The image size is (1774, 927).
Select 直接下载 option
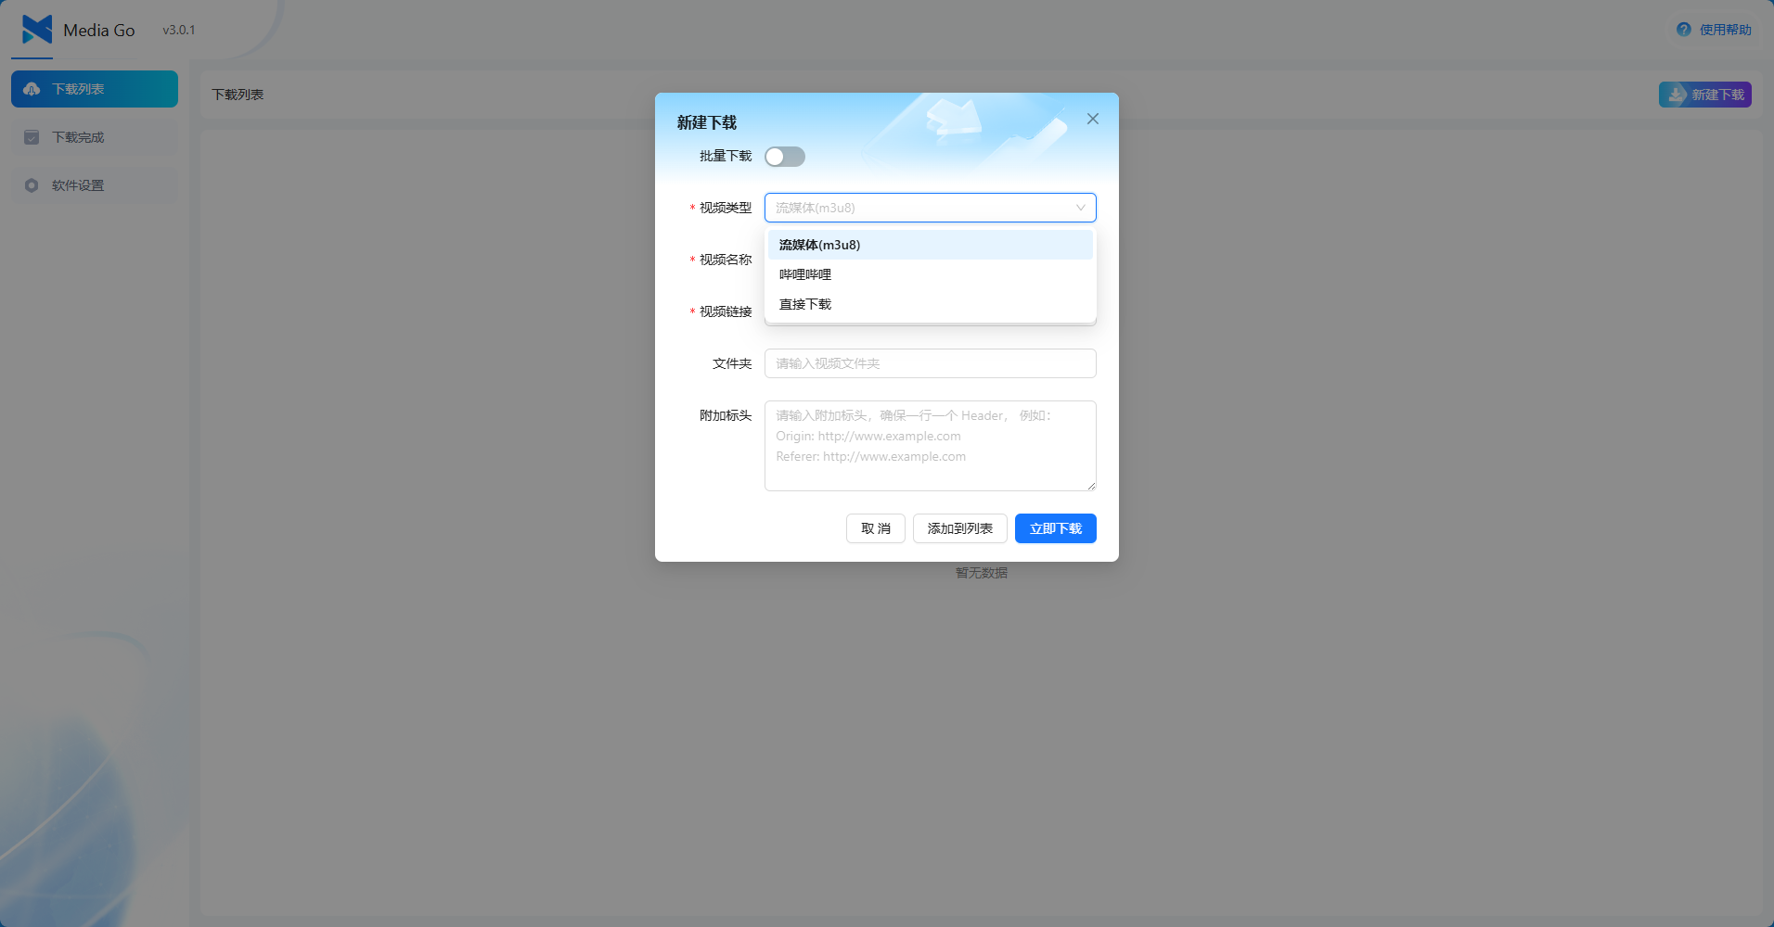(931, 304)
